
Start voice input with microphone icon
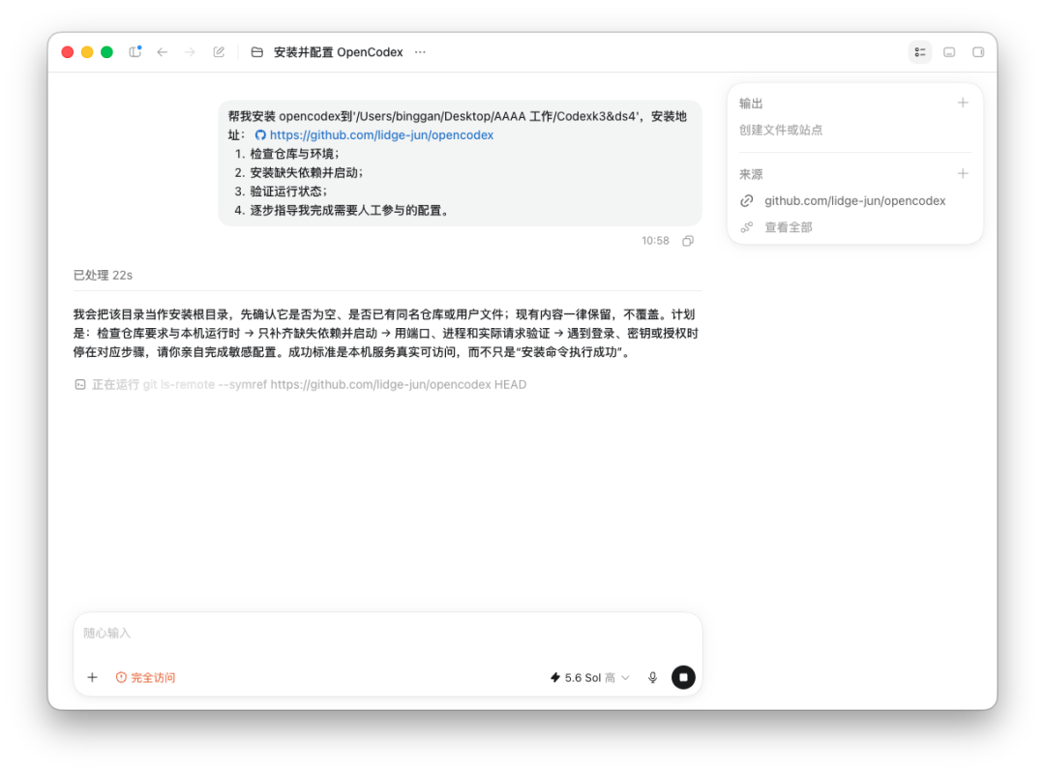point(652,677)
